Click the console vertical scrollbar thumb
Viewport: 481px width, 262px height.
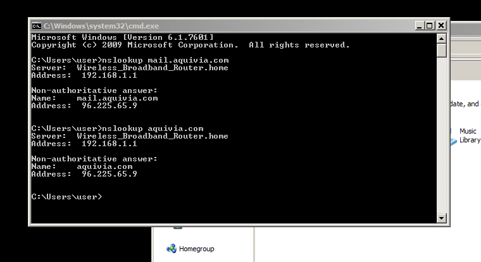pos(442,50)
